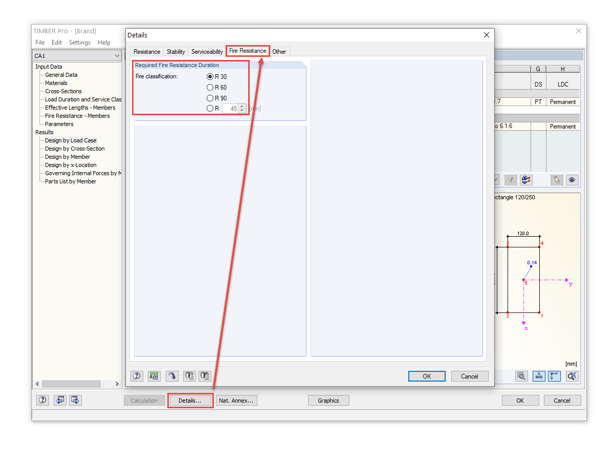Close the Details dialog
Viewport: 614px width, 461px height.
[486, 35]
